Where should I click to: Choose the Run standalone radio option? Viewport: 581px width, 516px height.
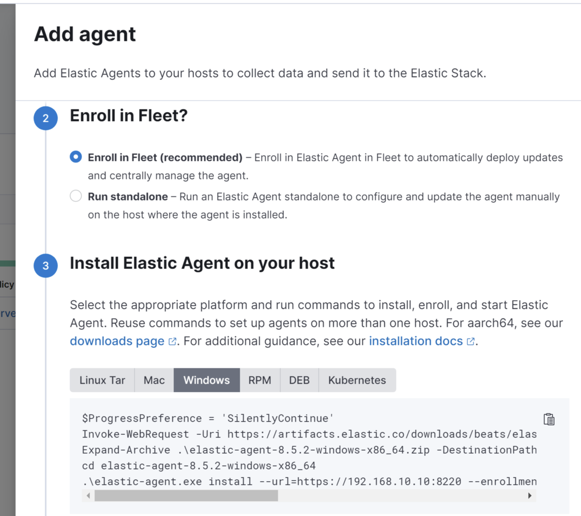tap(76, 196)
